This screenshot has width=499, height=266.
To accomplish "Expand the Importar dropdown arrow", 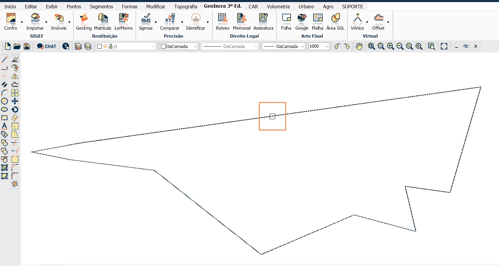I will 46,22.
